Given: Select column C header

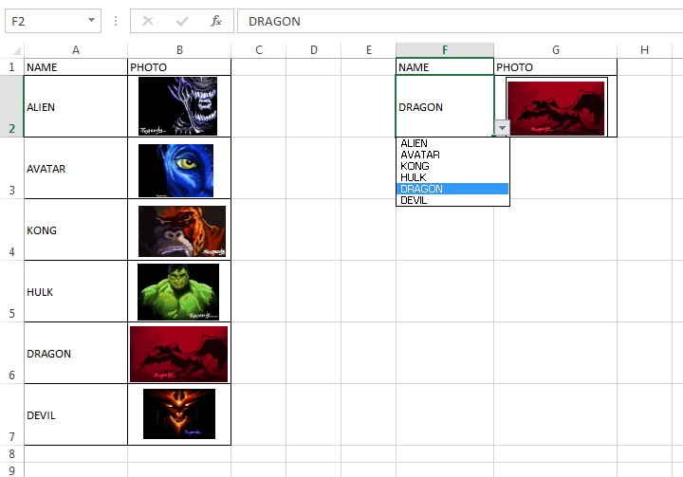Looking at the screenshot, I should [259, 50].
